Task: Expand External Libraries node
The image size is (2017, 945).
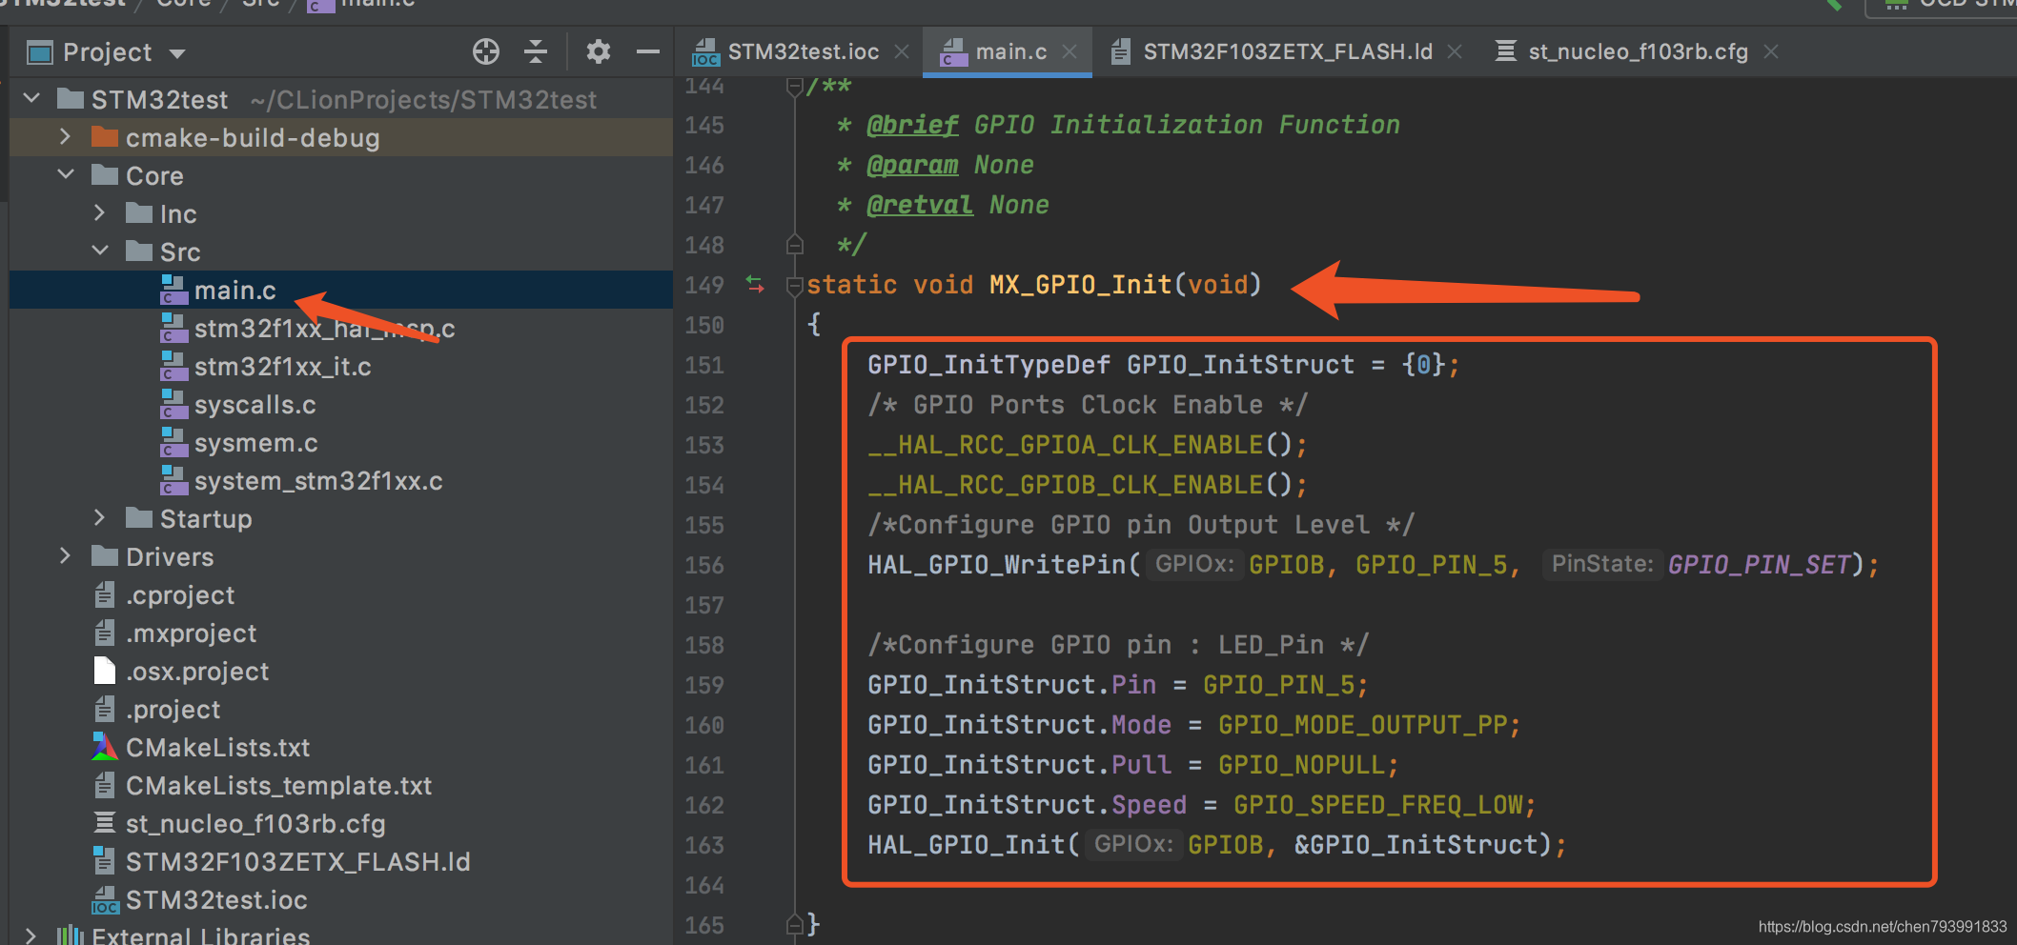Action: click(x=31, y=935)
